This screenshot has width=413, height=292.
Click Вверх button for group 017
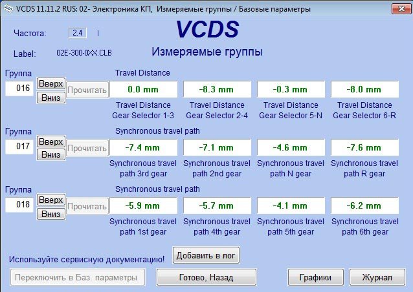coord(51,142)
